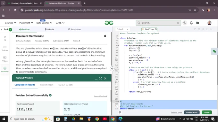Click the Suggest Feedback link
Screen dimensions: 218x122
[101, 96]
